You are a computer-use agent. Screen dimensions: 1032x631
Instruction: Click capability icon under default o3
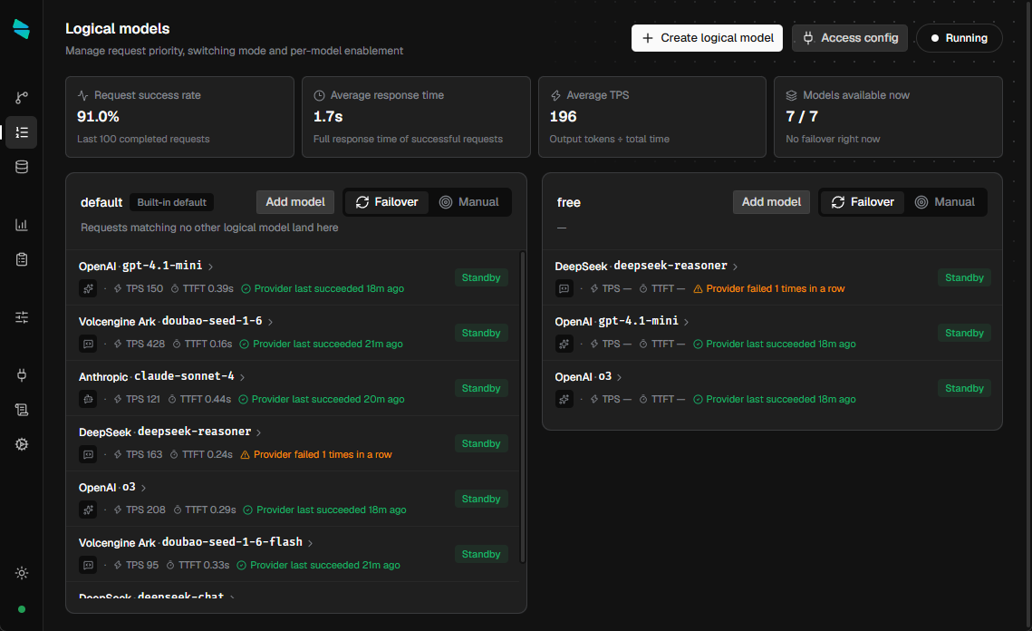click(x=88, y=510)
